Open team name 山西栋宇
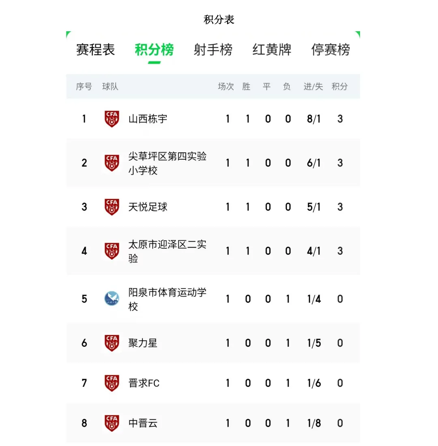This screenshot has height=446, width=438. [x=148, y=119]
